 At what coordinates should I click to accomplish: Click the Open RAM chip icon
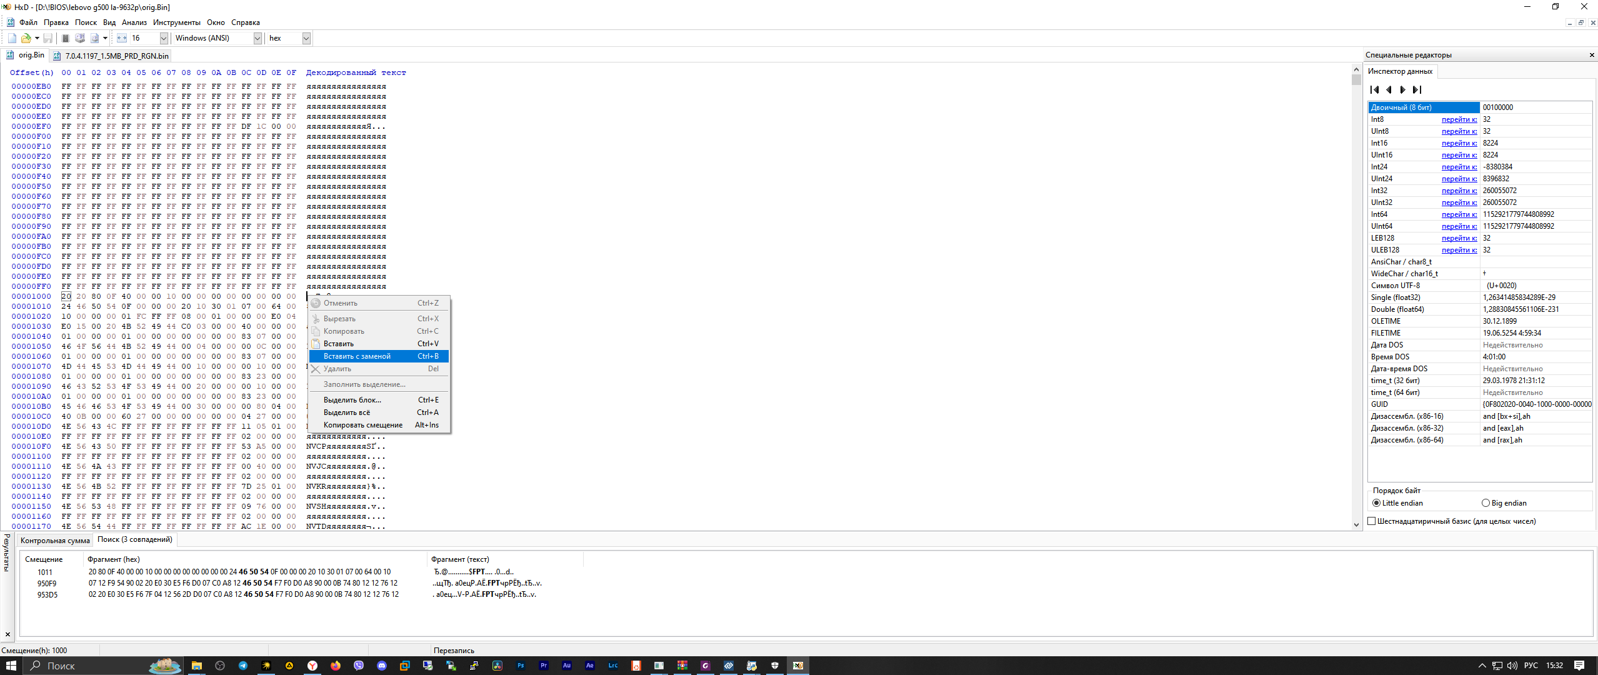pos(66,38)
